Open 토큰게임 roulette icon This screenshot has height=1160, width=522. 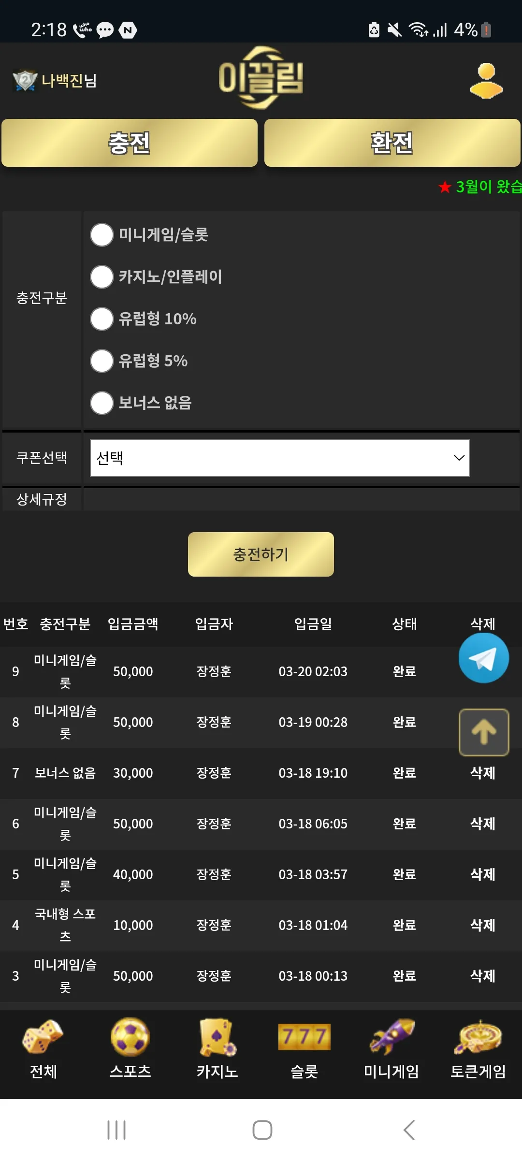pyautogui.click(x=478, y=1037)
